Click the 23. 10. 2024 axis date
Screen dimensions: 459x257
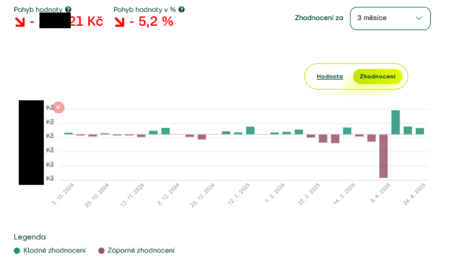(98, 195)
